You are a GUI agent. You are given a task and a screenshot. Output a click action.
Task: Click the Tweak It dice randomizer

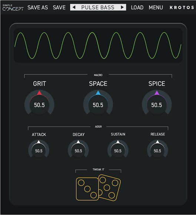coord(98,188)
